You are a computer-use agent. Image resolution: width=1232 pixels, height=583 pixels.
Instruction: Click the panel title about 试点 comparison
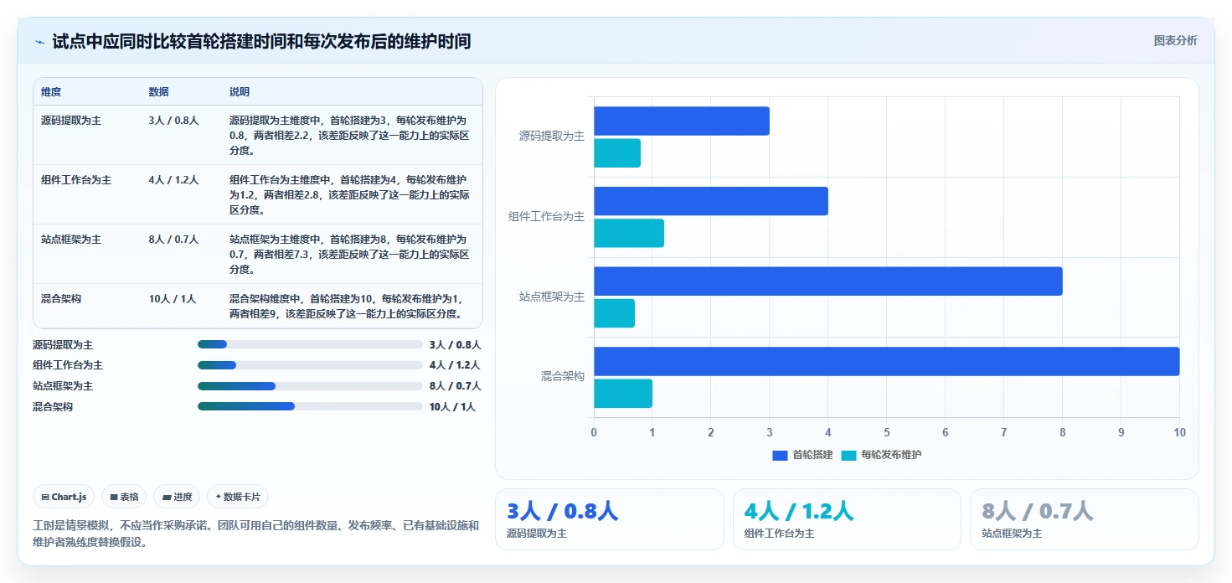261,41
